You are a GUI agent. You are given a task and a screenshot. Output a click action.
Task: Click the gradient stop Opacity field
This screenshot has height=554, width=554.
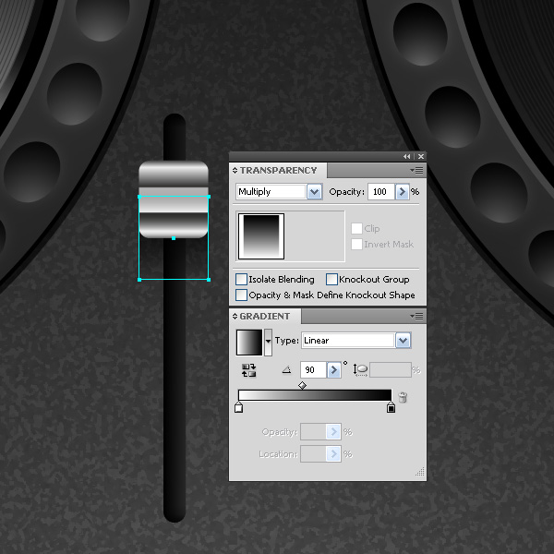tap(313, 432)
